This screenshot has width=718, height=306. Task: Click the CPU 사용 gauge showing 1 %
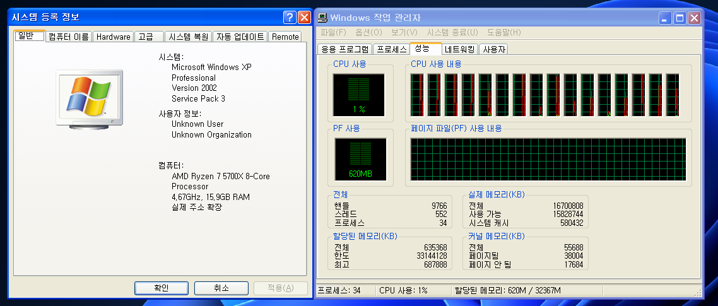(x=358, y=95)
